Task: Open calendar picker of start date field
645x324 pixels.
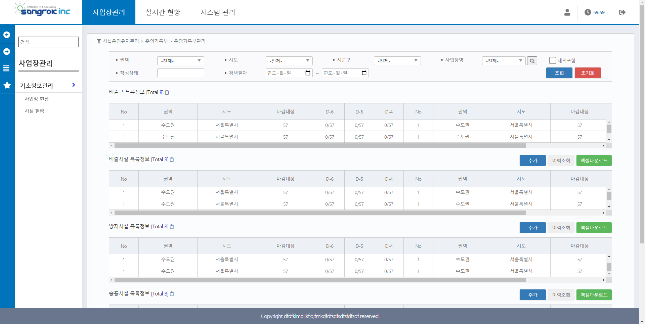Action: click(x=308, y=73)
